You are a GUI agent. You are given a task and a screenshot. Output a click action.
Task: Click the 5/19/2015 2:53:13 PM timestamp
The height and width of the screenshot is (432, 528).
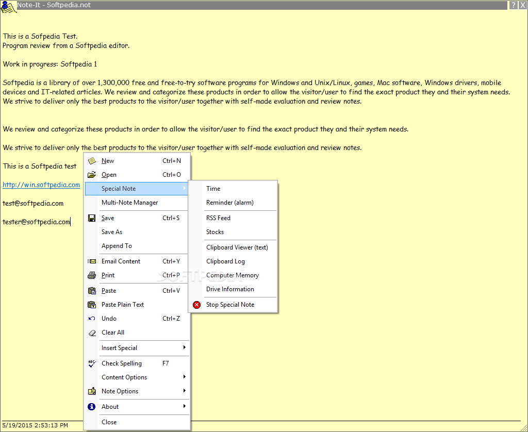pyautogui.click(x=35, y=426)
